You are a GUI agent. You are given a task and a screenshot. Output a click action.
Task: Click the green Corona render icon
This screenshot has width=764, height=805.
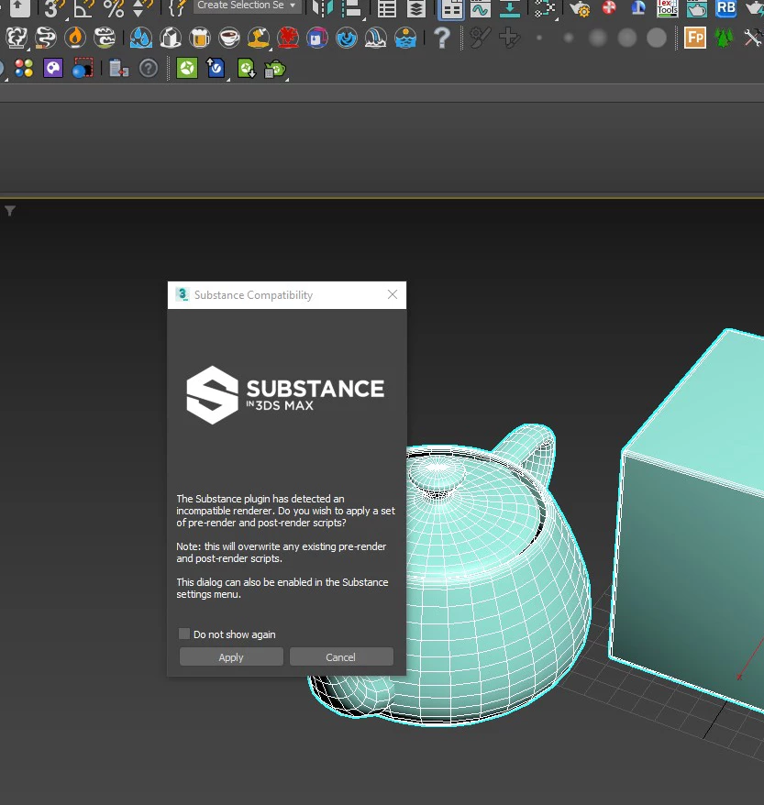[x=187, y=68]
